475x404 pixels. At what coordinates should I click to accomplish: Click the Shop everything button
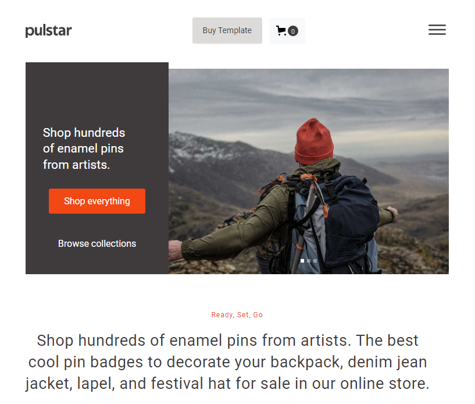pos(97,201)
